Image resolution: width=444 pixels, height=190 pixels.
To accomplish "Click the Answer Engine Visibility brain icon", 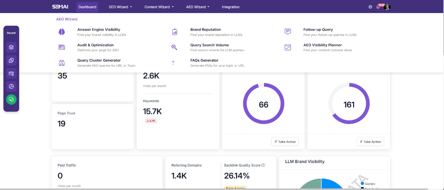I will coord(62,32).
